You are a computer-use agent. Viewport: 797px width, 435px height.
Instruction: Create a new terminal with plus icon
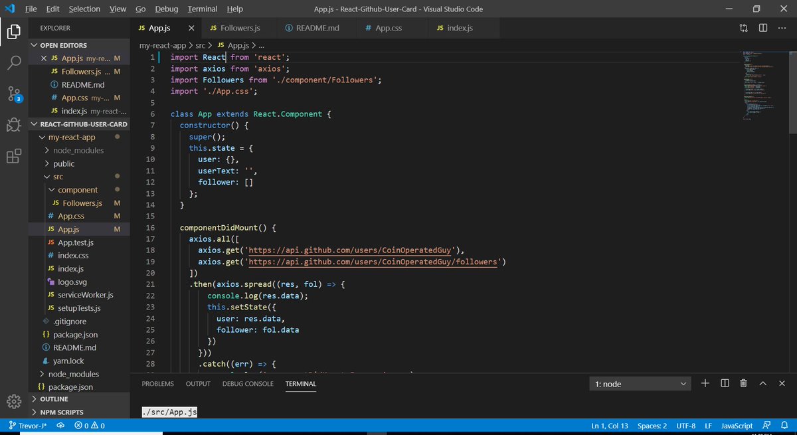click(x=705, y=383)
